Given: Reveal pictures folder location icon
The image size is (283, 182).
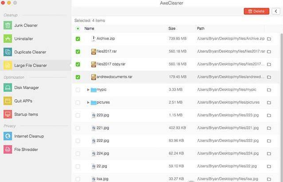Looking at the screenshot, I should 269,103.
